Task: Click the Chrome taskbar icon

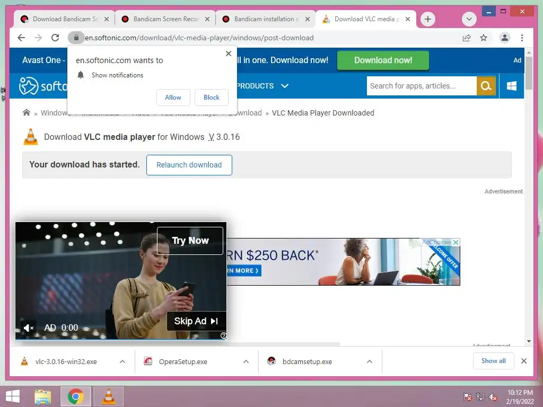Action: [76, 396]
